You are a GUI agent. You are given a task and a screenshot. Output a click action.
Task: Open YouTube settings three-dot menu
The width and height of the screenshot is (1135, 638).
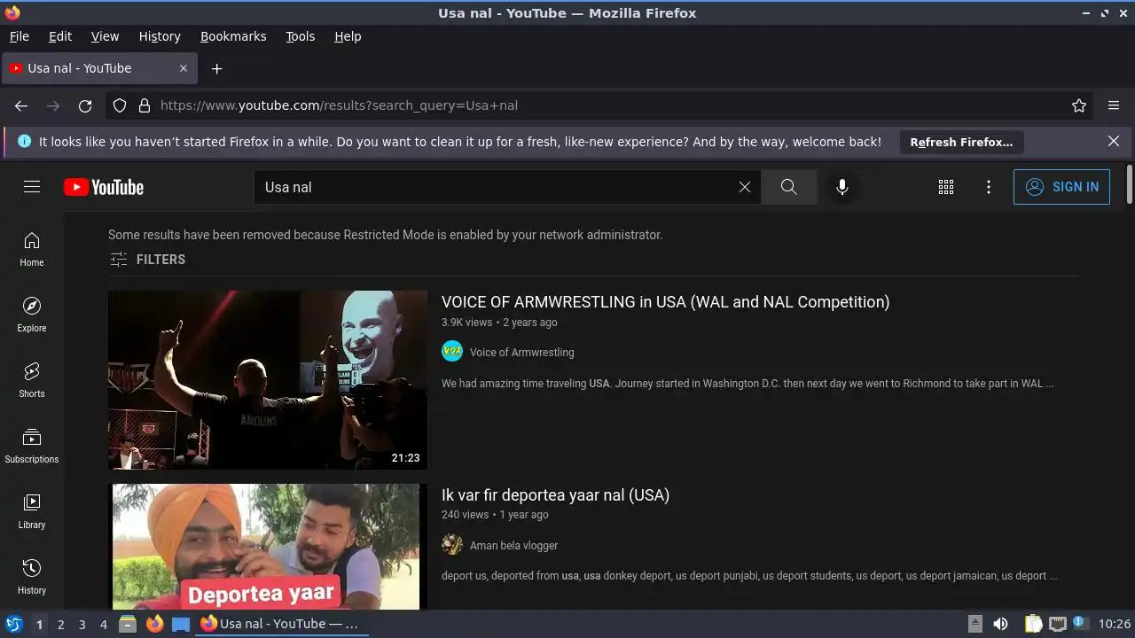coord(989,187)
